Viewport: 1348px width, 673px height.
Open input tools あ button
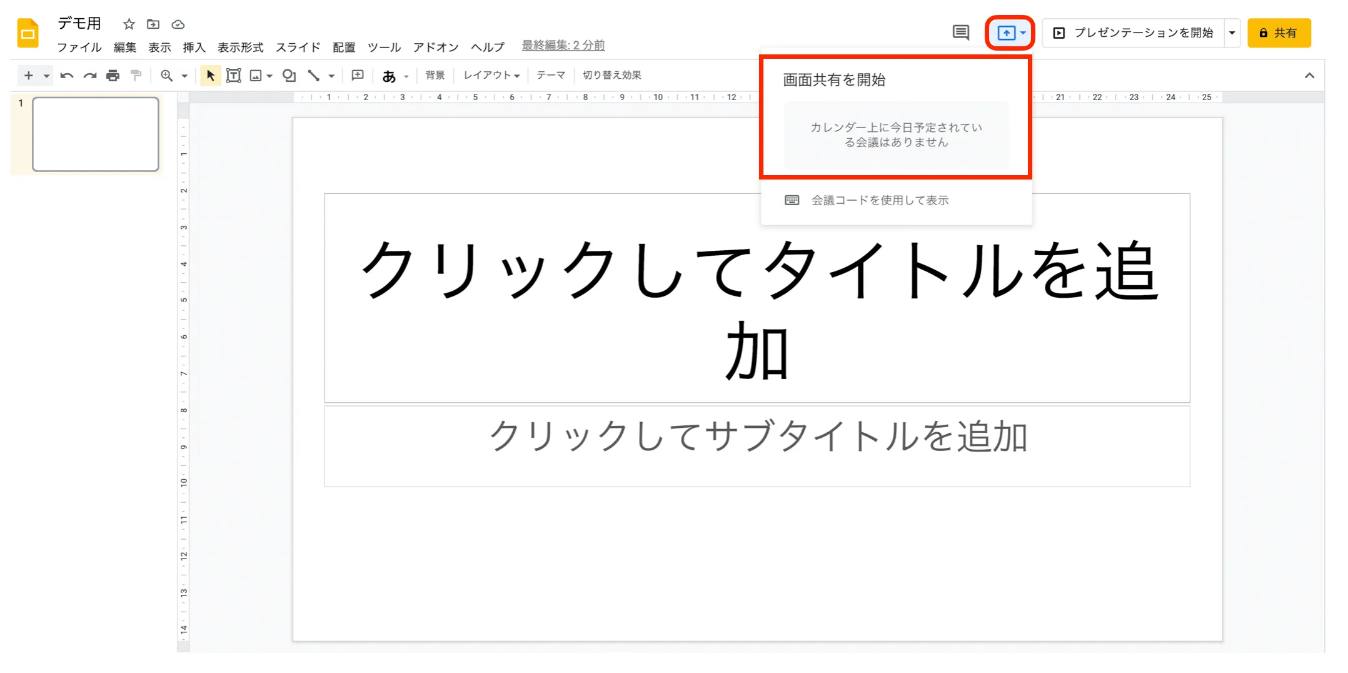(389, 76)
